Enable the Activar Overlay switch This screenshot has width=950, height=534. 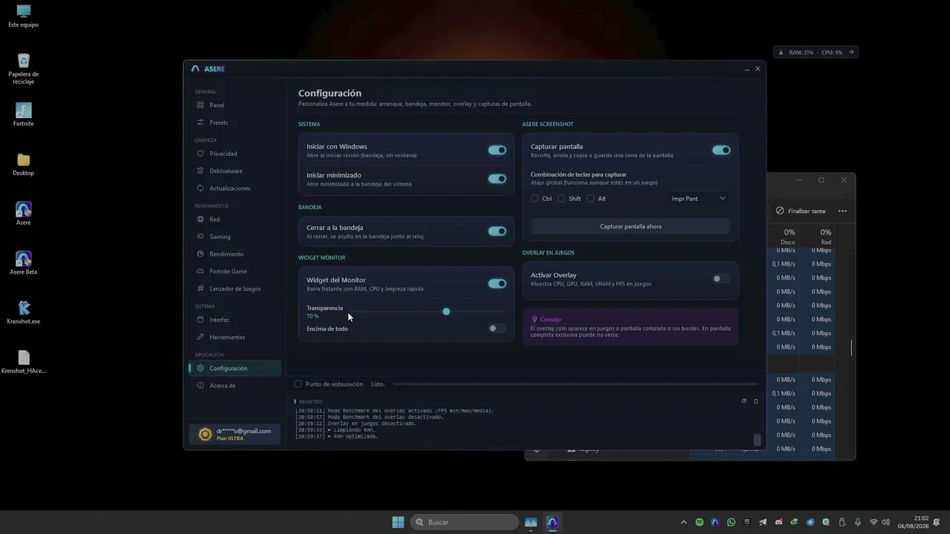point(721,279)
